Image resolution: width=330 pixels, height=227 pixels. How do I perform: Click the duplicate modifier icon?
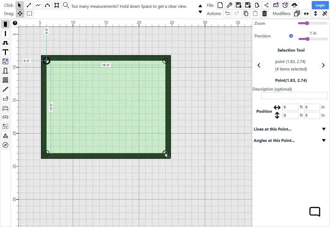pyautogui.click(x=297, y=13)
